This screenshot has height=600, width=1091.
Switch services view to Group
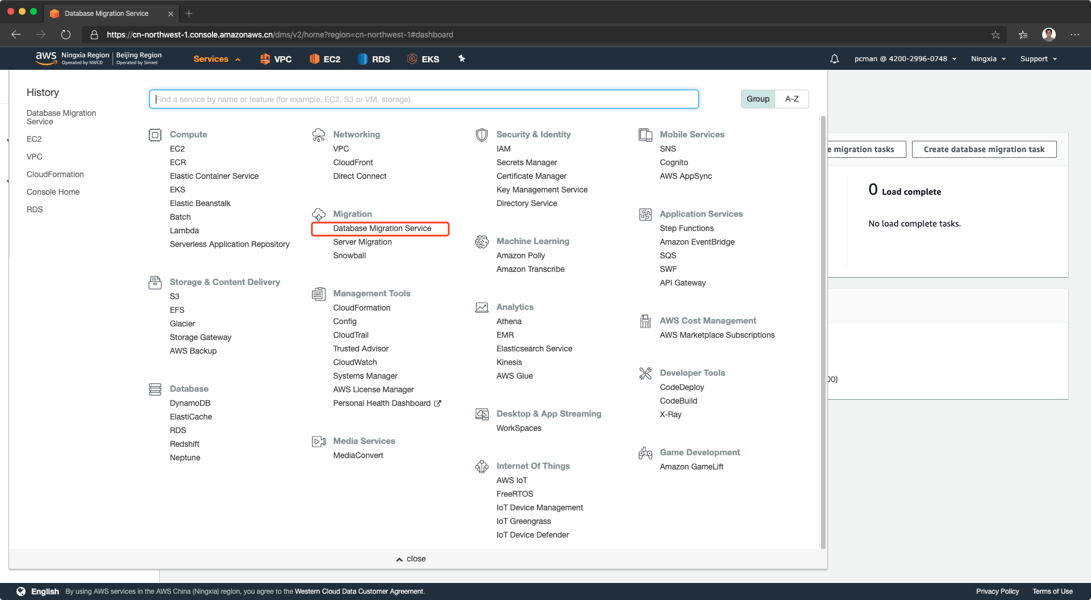(757, 99)
